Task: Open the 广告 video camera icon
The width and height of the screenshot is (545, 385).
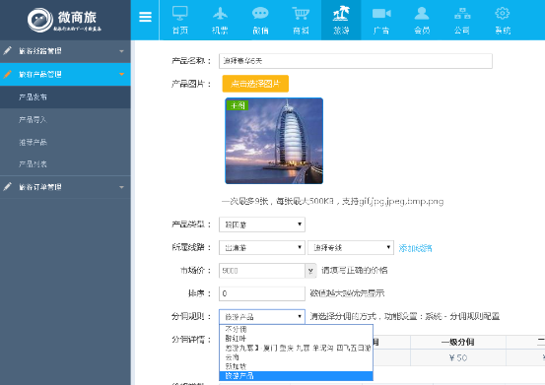Action: coord(381,13)
